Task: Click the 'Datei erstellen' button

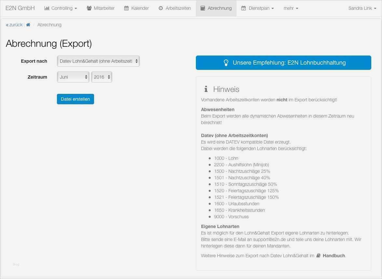Action: pos(75,99)
